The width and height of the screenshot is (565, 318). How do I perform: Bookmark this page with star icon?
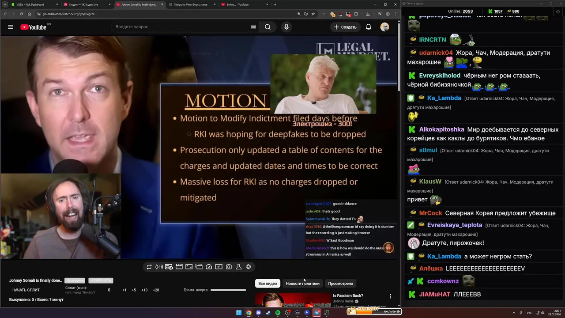[x=313, y=14]
